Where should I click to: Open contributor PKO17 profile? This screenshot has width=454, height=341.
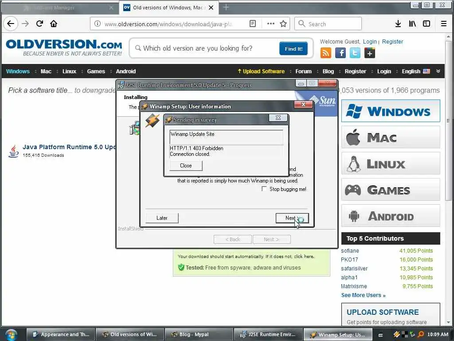click(349, 259)
